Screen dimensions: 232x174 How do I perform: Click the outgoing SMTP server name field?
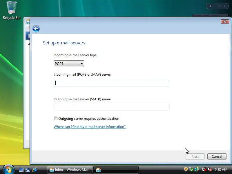tap(111, 107)
